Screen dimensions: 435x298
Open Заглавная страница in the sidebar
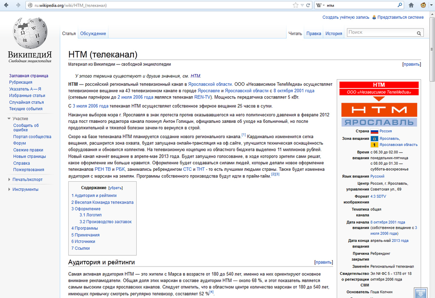coord(29,76)
